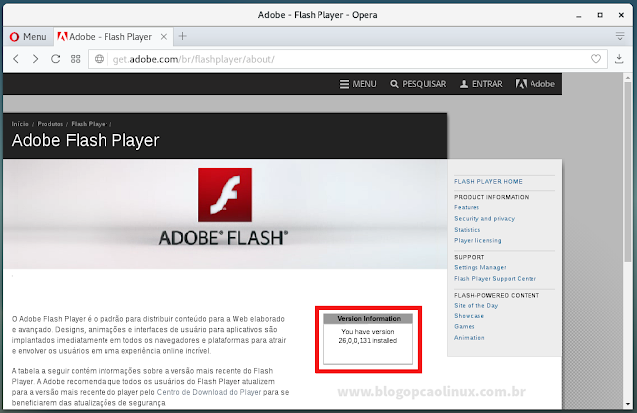Image resolution: width=637 pixels, height=413 pixels.
Task: Go to Flash Player breadcrumb
Action: (90, 124)
